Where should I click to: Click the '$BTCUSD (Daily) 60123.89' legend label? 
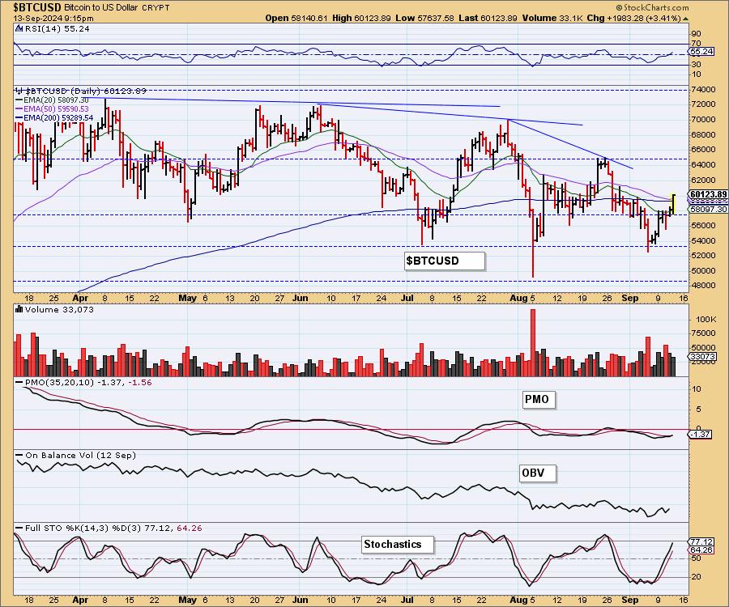[86, 91]
